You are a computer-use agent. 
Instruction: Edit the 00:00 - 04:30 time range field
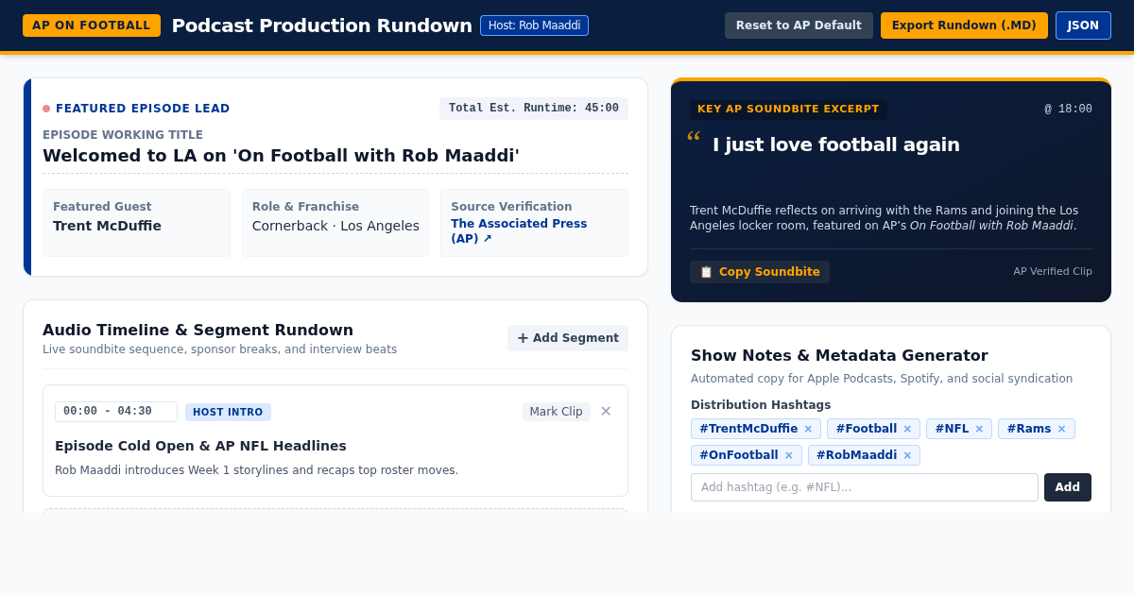pyautogui.click(x=116, y=412)
